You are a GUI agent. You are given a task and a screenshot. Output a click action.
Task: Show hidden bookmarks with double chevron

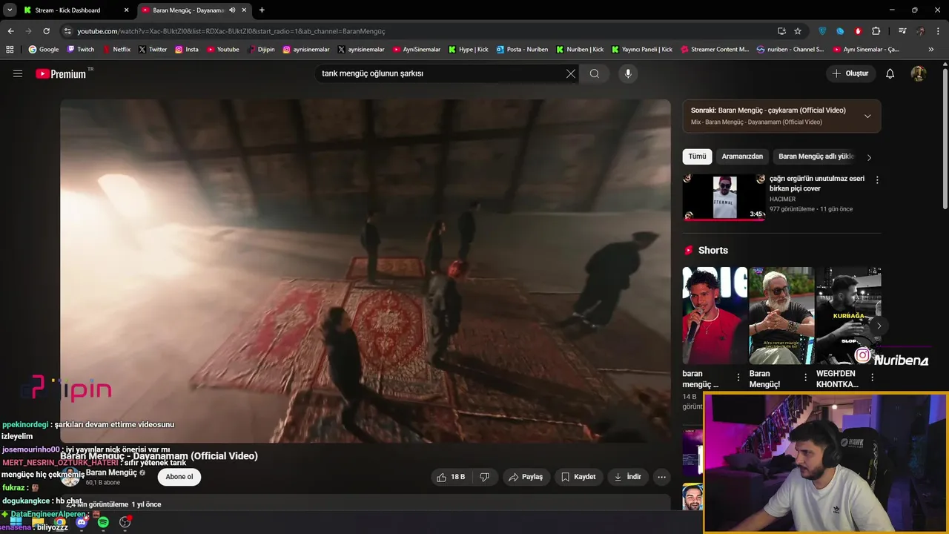[x=931, y=49]
